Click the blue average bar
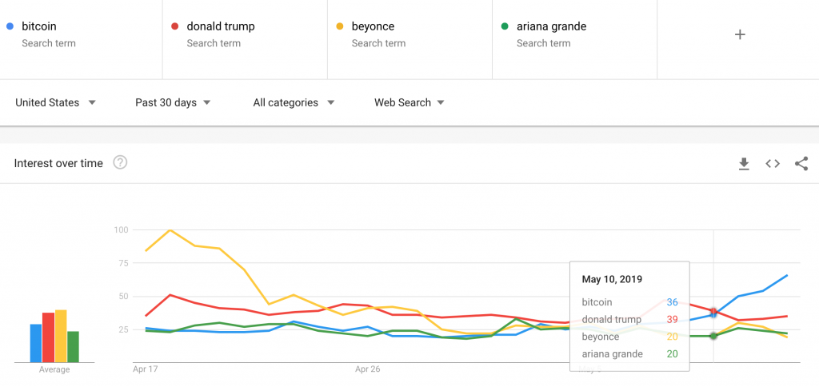The image size is (819, 387). (x=35, y=343)
